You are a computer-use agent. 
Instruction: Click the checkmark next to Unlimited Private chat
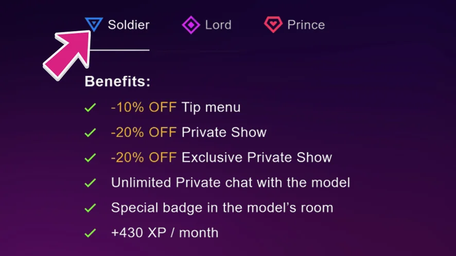[91, 182]
